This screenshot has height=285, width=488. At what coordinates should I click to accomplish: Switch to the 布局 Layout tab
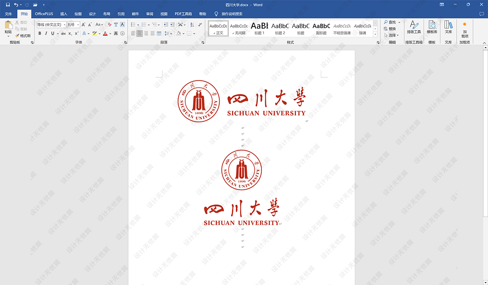[x=107, y=14]
